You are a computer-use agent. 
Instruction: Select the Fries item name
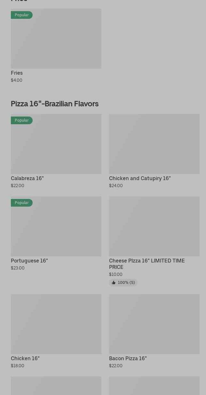click(17, 73)
